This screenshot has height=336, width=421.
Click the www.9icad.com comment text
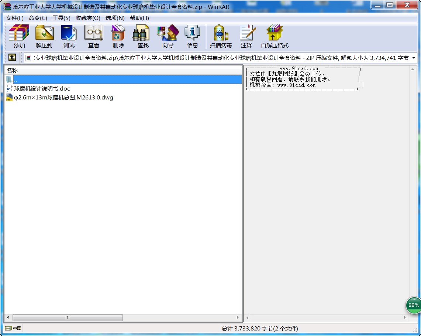pos(299,69)
